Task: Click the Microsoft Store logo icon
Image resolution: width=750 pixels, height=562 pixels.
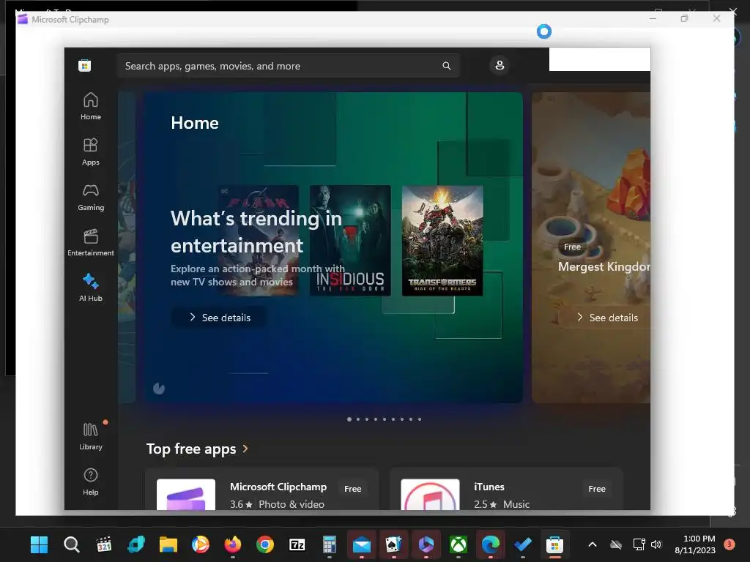Action: click(85, 65)
